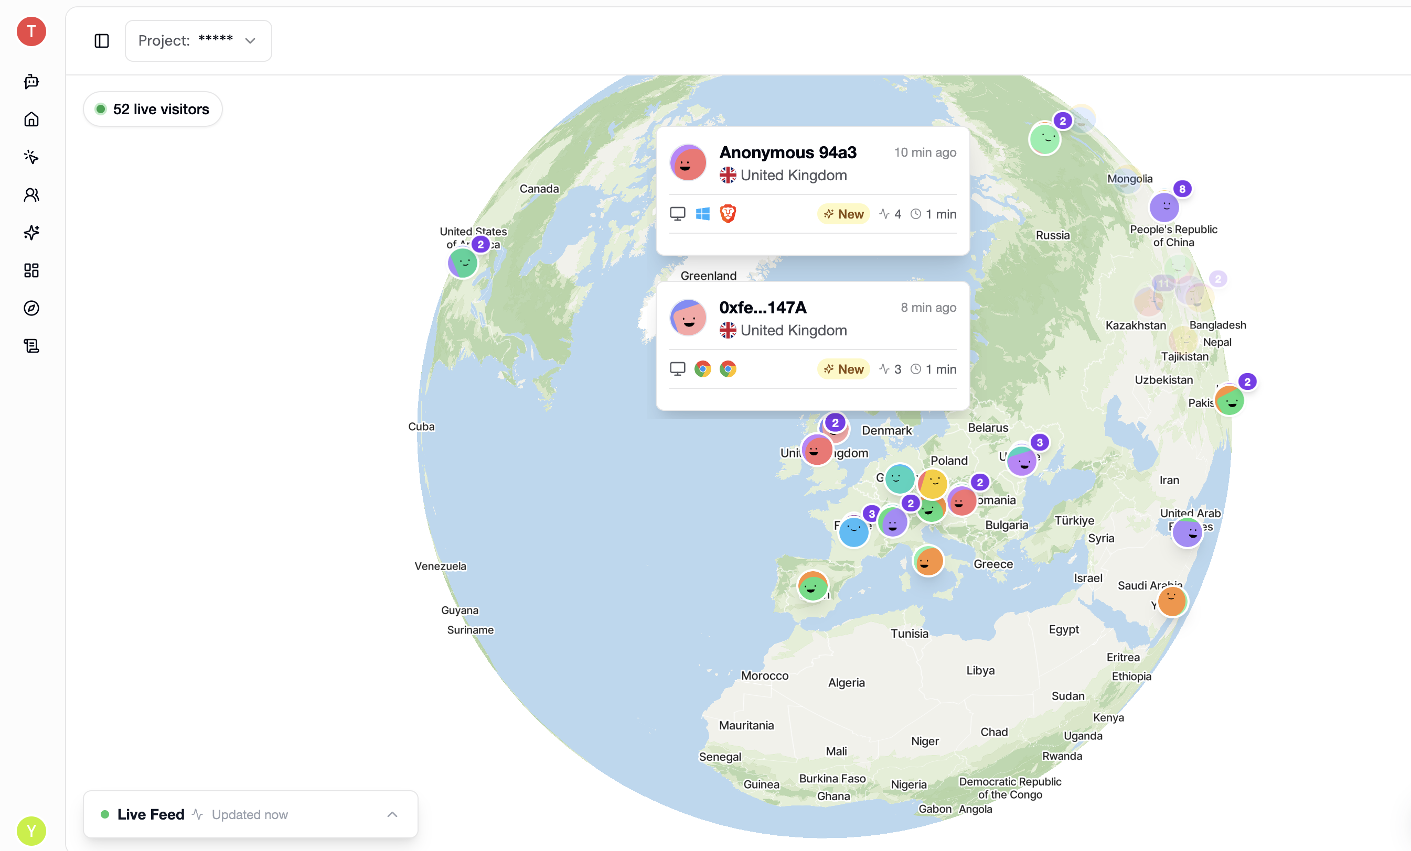Click the green Y user avatar
The image size is (1411, 851).
pos(31,831)
